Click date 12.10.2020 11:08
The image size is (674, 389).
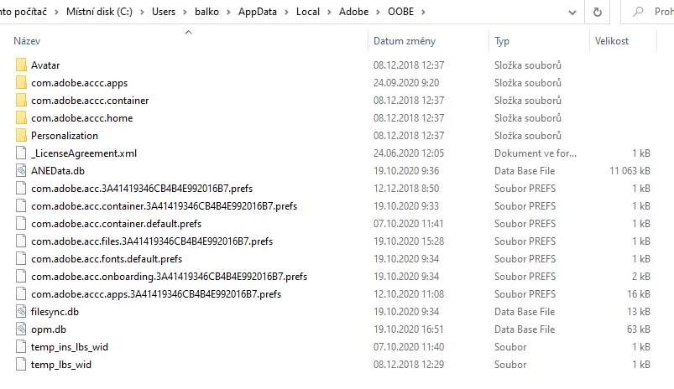point(409,293)
